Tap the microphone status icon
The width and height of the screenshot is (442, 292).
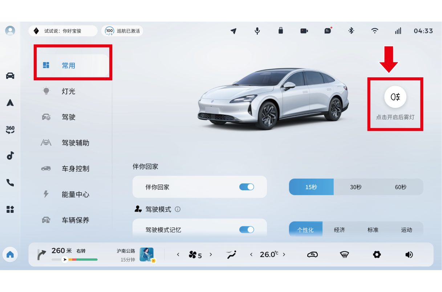tap(257, 31)
